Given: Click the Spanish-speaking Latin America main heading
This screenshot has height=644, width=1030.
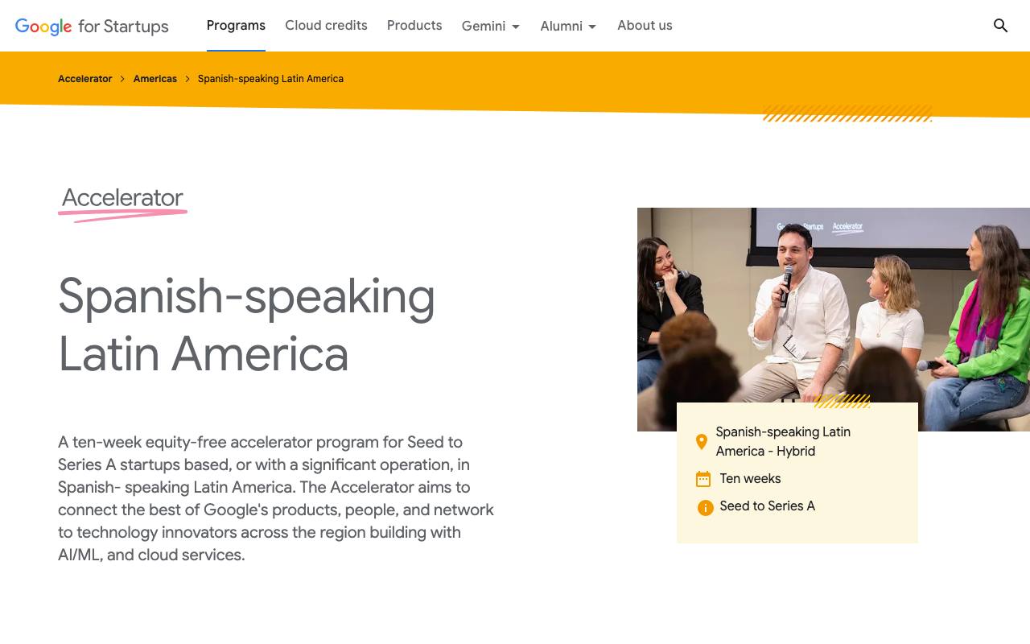Looking at the screenshot, I should pyautogui.click(x=246, y=324).
